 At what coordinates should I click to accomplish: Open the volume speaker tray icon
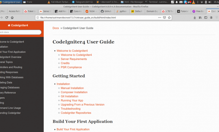tap(210, 2)
